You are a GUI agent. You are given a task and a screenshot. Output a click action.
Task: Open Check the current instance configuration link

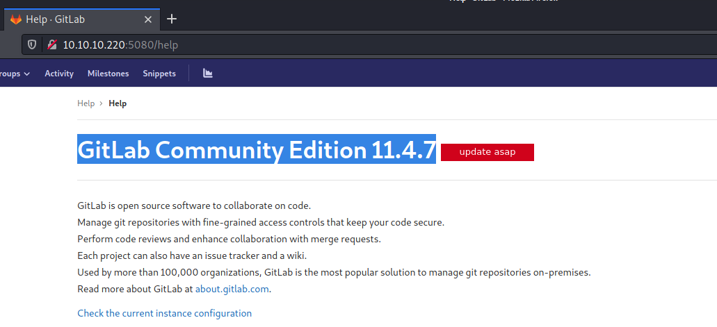coord(164,313)
